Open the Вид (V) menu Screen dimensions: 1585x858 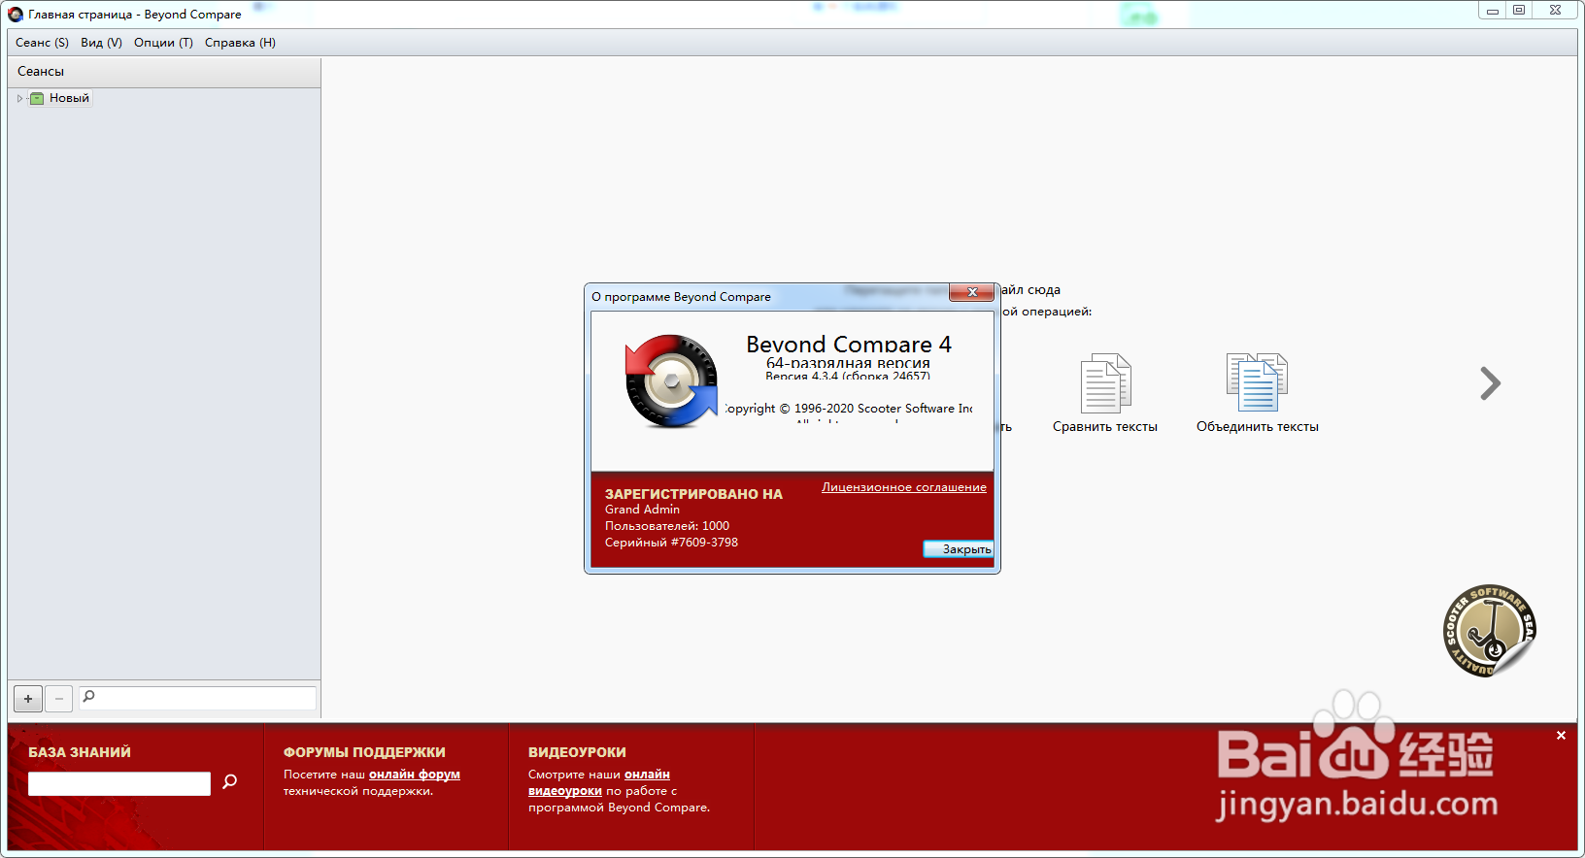pos(101,43)
